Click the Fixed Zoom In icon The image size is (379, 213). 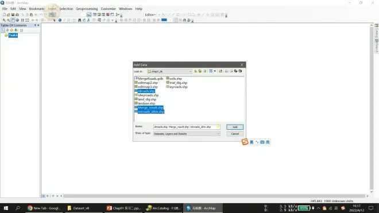[22, 20]
